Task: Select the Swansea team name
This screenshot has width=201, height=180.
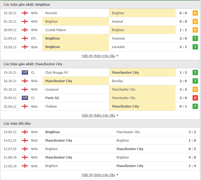Action: [x=118, y=38]
